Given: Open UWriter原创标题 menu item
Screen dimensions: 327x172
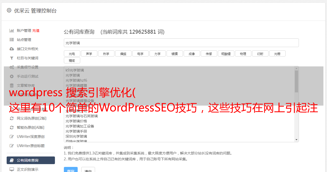Looking at the screenshot, I should [x=31, y=146].
